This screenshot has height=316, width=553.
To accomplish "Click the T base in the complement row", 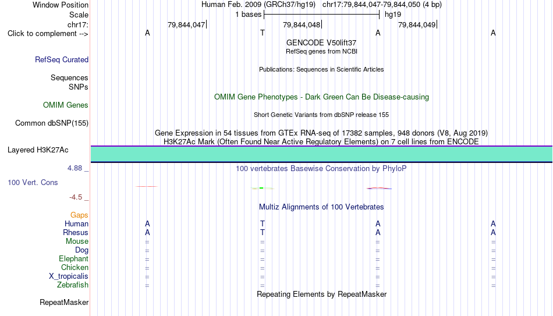I will pos(263,33).
